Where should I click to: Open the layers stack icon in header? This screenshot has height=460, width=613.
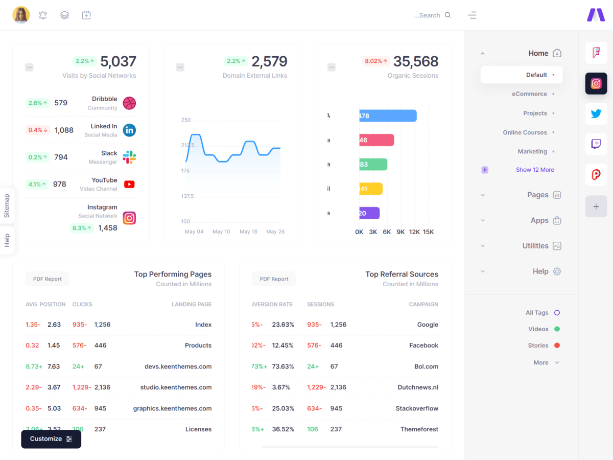click(64, 15)
